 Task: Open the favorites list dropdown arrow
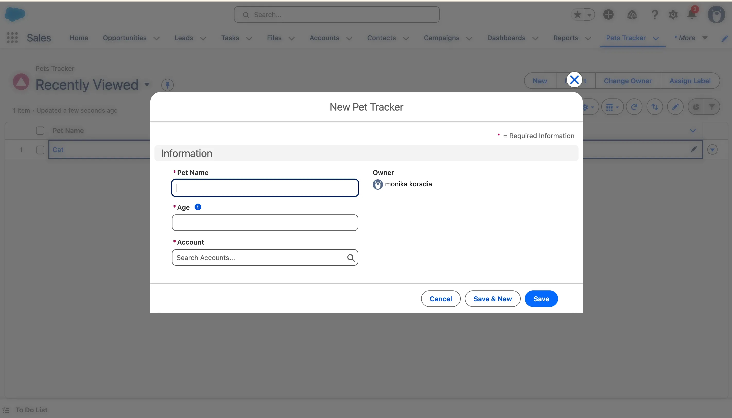(589, 14)
